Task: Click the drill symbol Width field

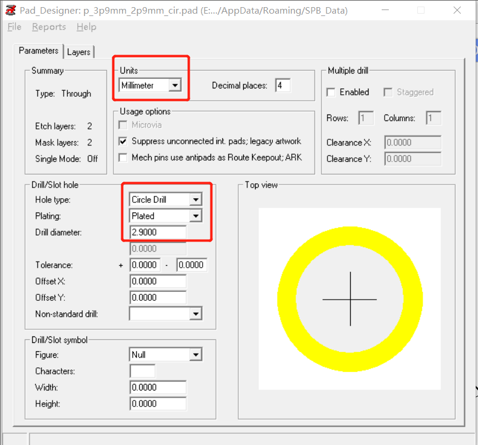Action: point(158,387)
